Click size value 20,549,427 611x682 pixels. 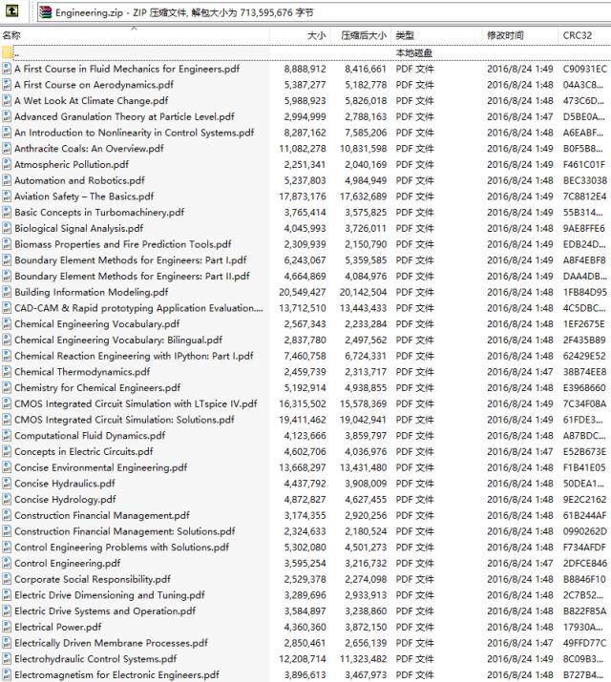(x=303, y=292)
